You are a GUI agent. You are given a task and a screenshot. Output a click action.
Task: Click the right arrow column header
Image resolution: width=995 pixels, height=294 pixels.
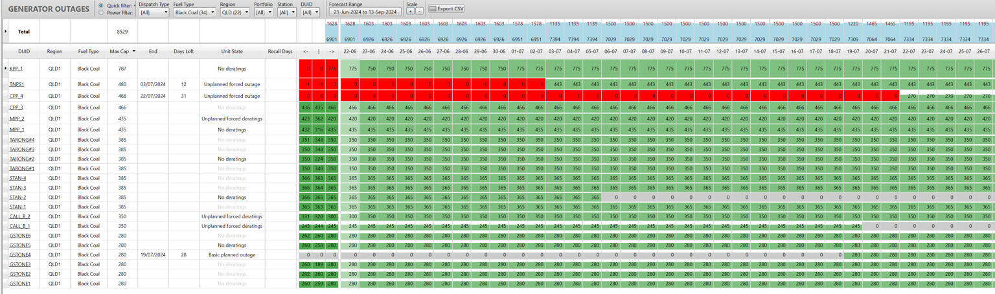point(332,51)
